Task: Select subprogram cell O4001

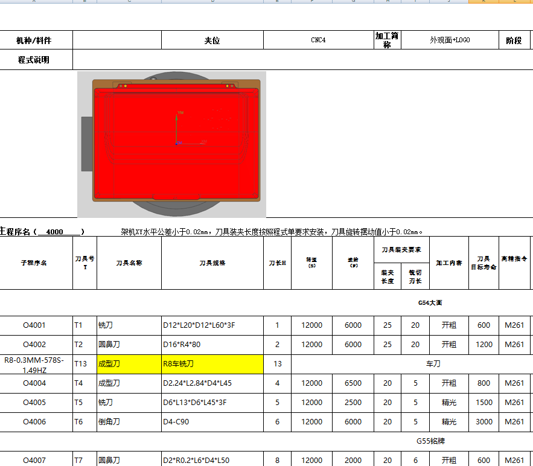Action: (x=36, y=325)
